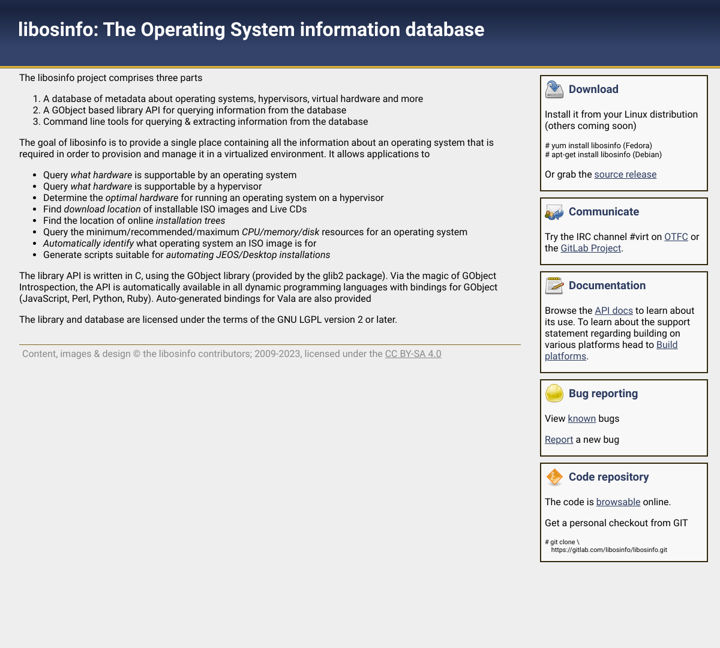Image resolution: width=720 pixels, height=648 pixels.
Task: Click 'The libosinfo project comprises three parts' line
Action: click(111, 78)
